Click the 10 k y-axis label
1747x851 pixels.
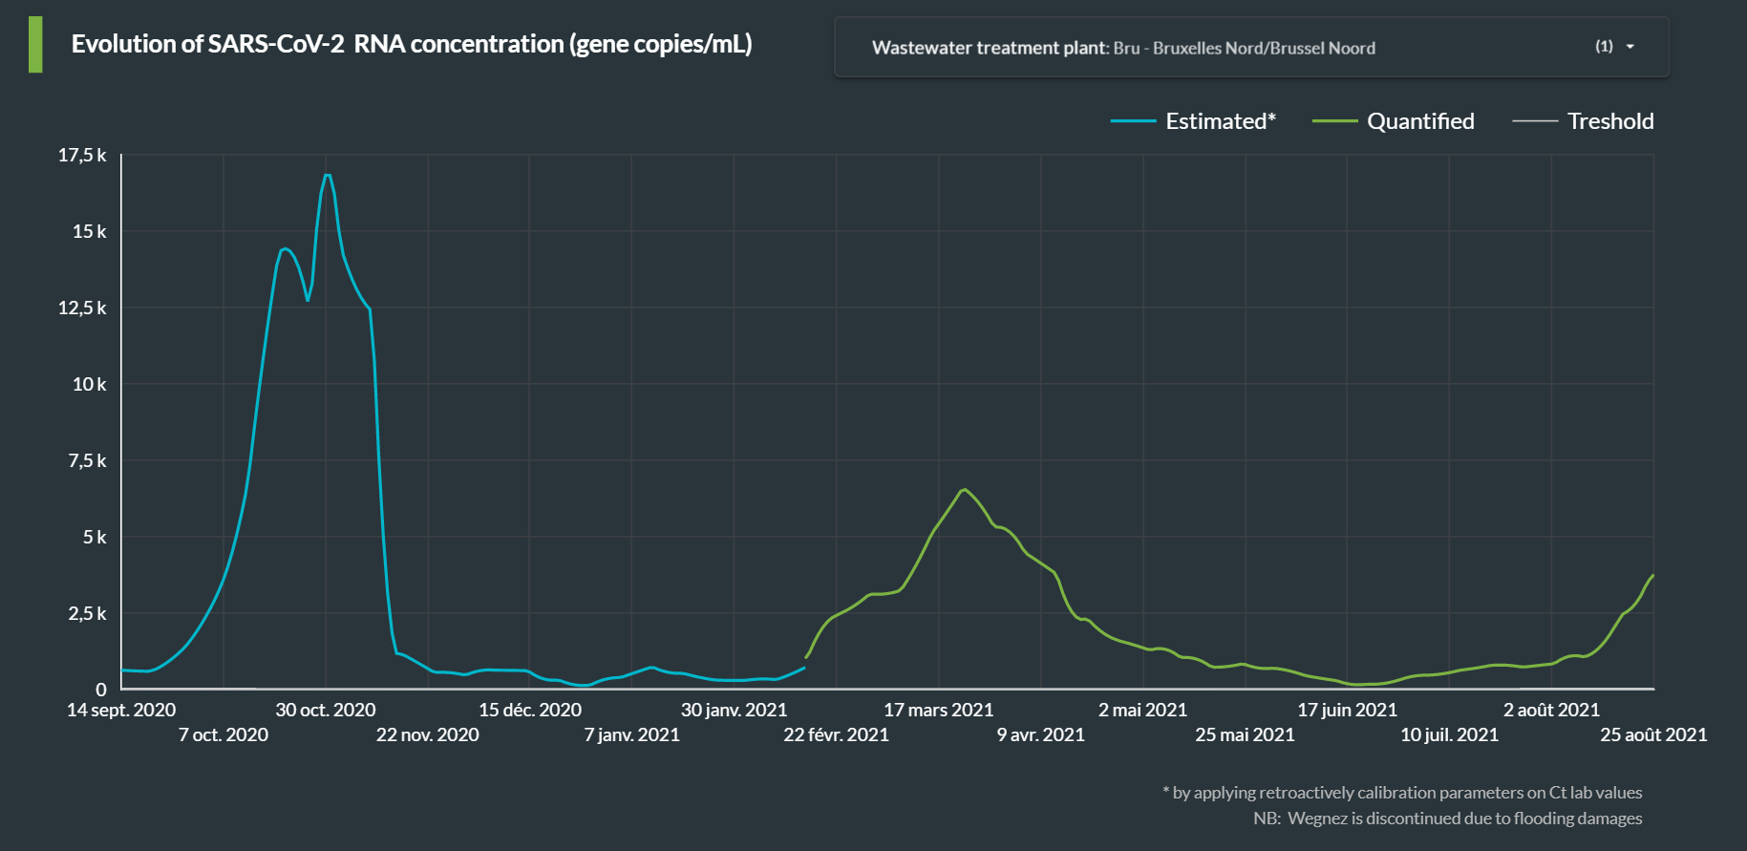89,384
